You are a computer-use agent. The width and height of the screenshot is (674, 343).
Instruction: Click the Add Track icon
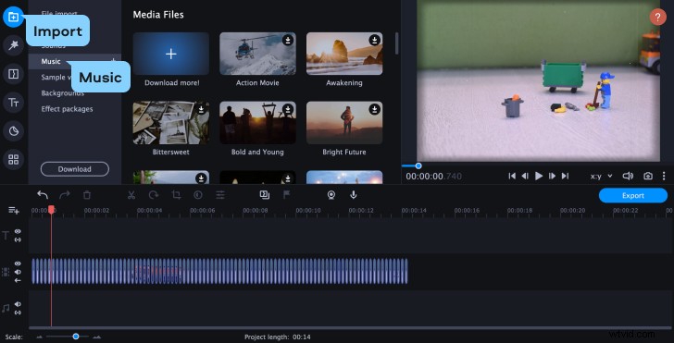(14, 211)
